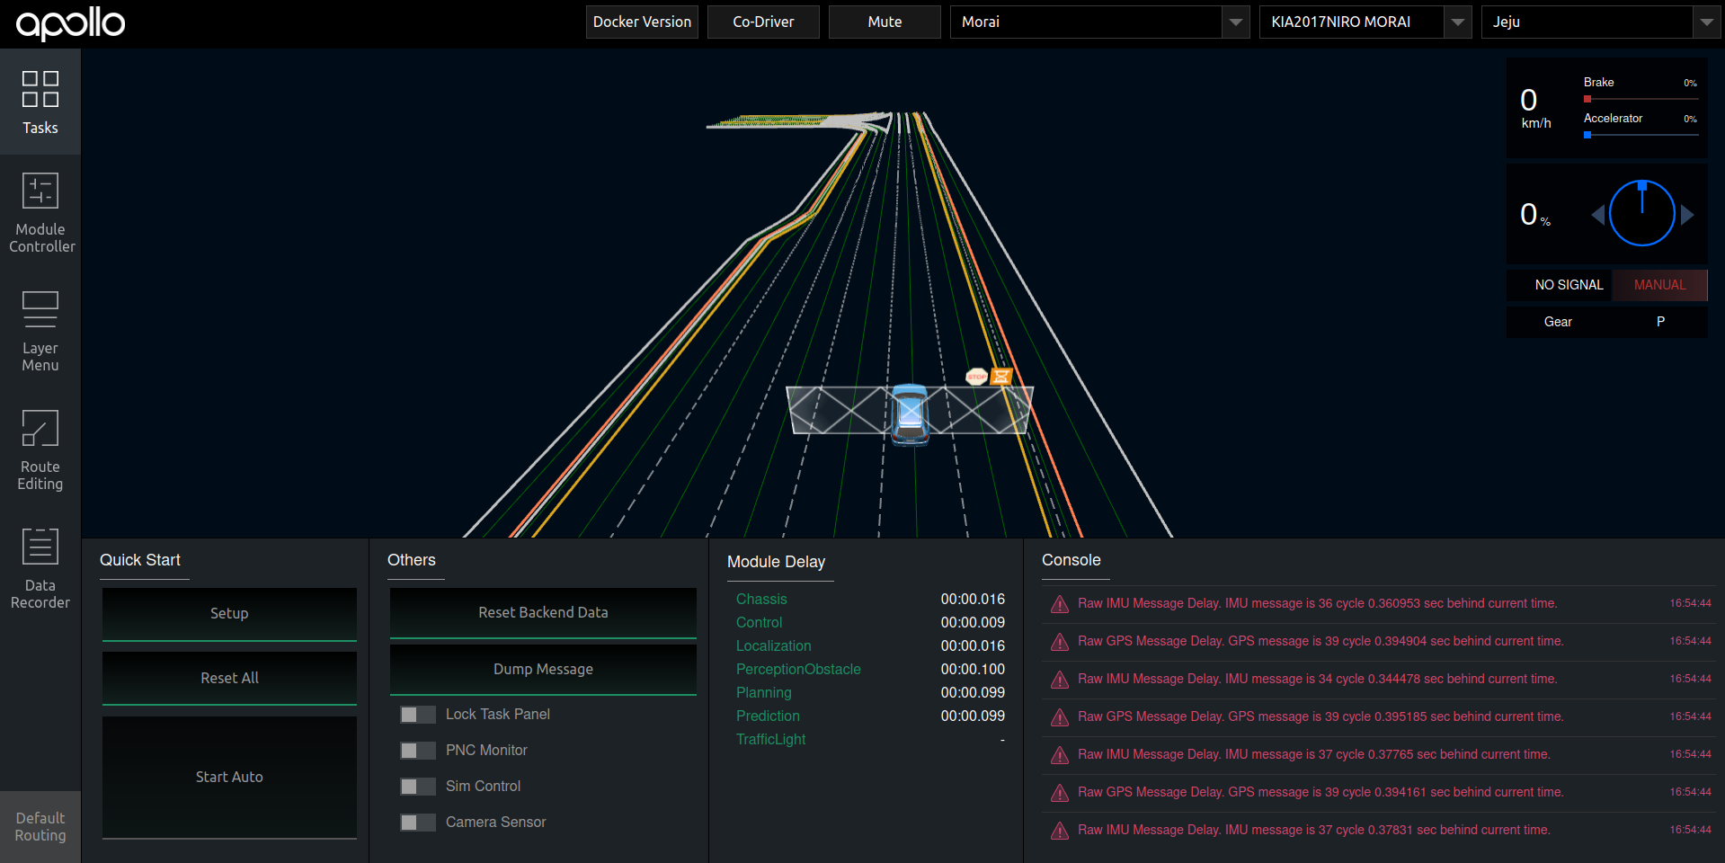The image size is (1725, 863).
Task: Click the Apollo logo
Action: 70,23
